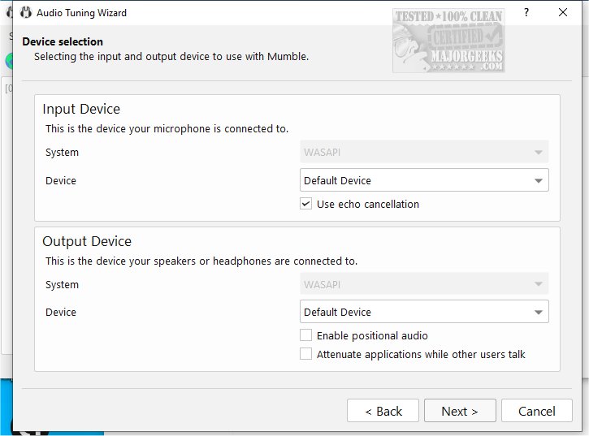Viewport: 589px width, 436px height.
Task: Enable positional audio checkbox
Action: click(x=306, y=335)
